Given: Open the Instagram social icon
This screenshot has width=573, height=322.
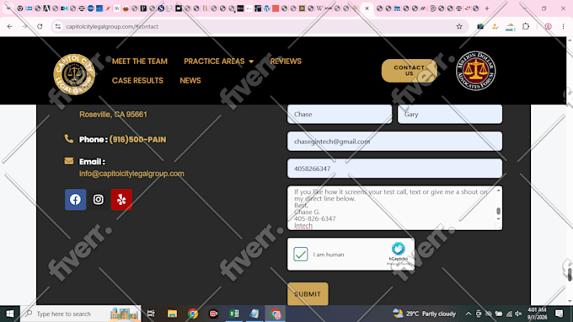Looking at the screenshot, I should (99, 200).
